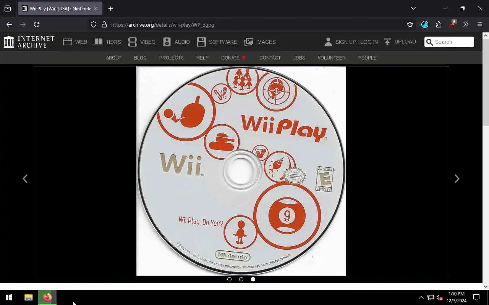Click the upload arrow icon
The image size is (489, 305).
(387, 42)
